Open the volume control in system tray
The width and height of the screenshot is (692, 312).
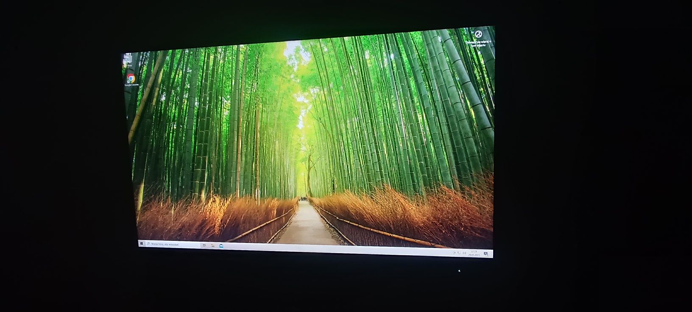(x=464, y=253)
